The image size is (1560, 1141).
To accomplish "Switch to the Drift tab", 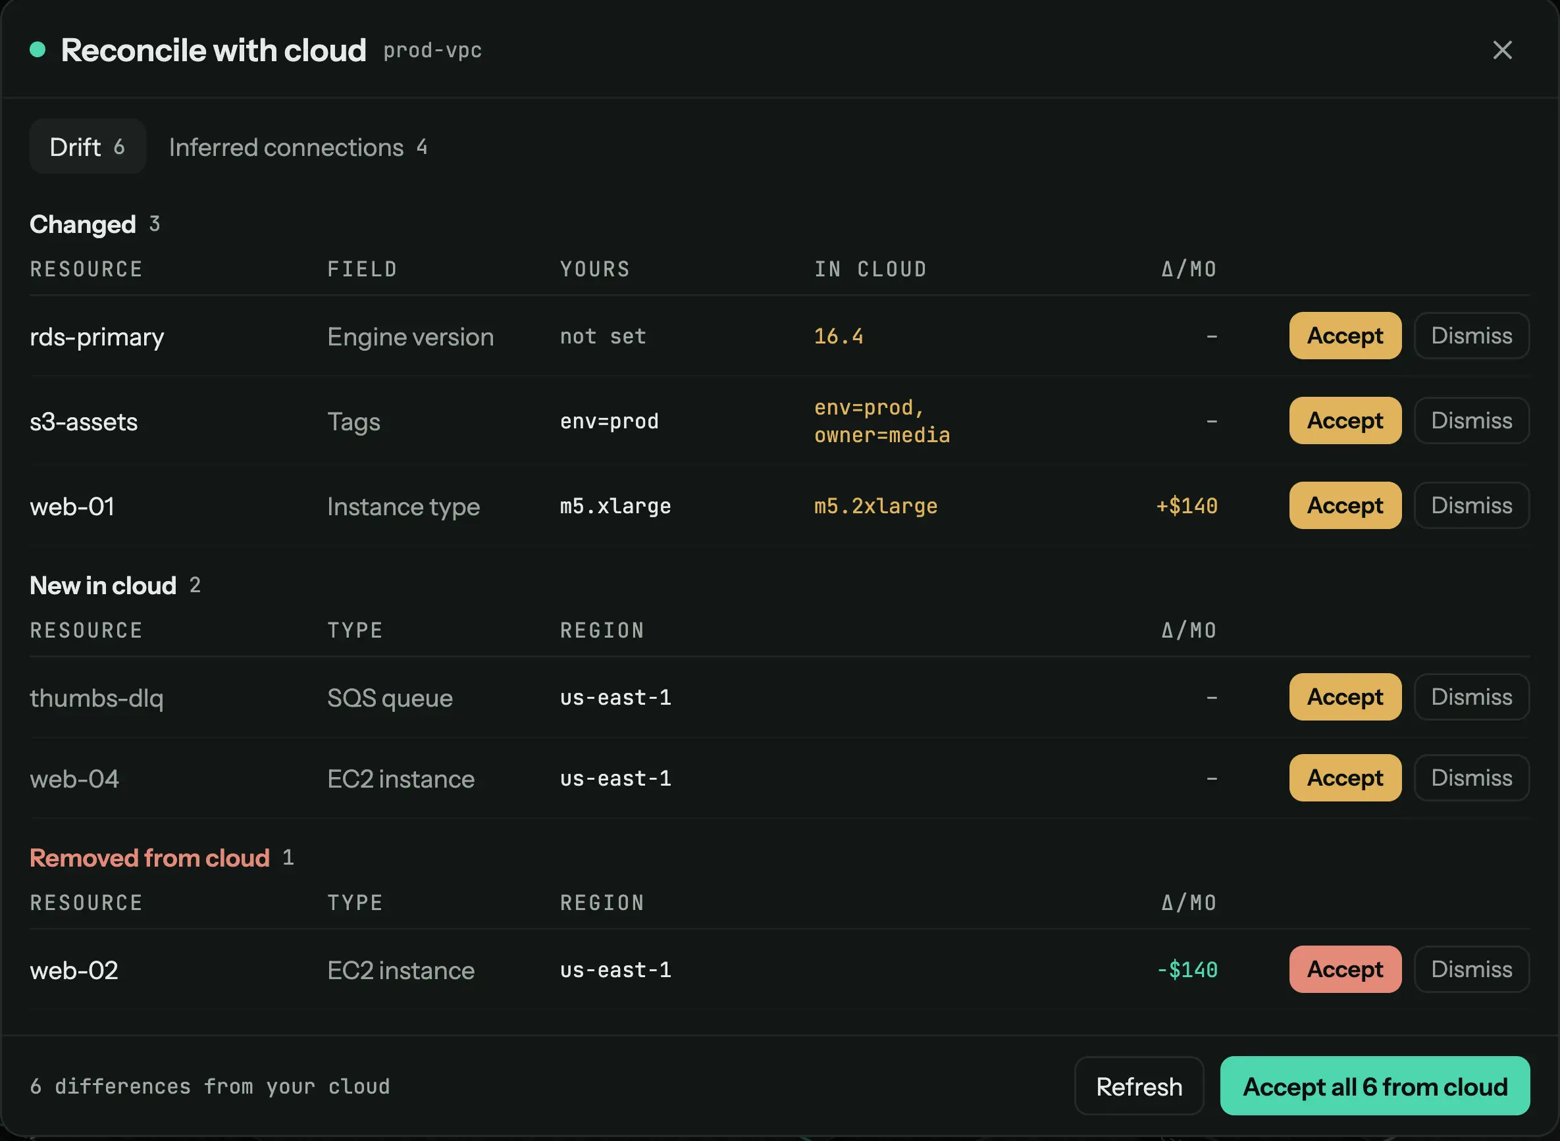I will (x=88, y=147).
